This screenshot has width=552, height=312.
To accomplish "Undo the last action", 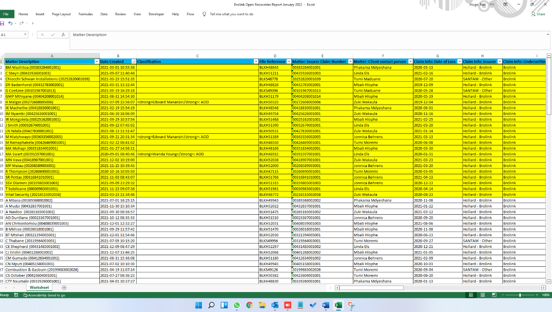I will [x=10, y=23].
